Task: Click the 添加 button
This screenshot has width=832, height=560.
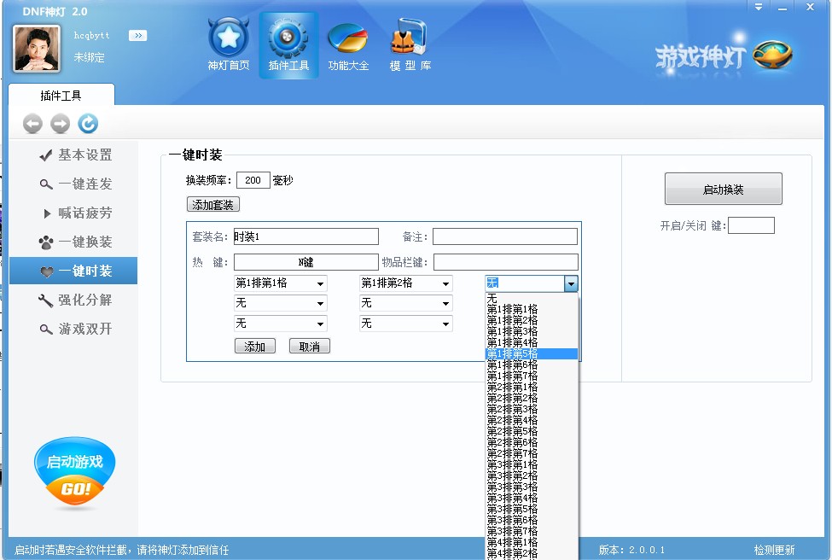Action: (x=254, y=346)
